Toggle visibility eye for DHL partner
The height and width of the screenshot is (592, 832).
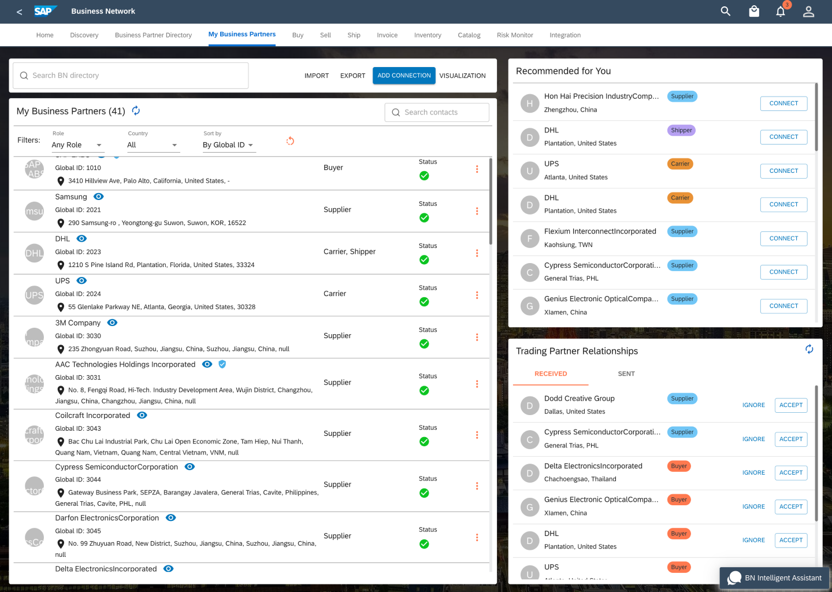(x=81, y=239)
